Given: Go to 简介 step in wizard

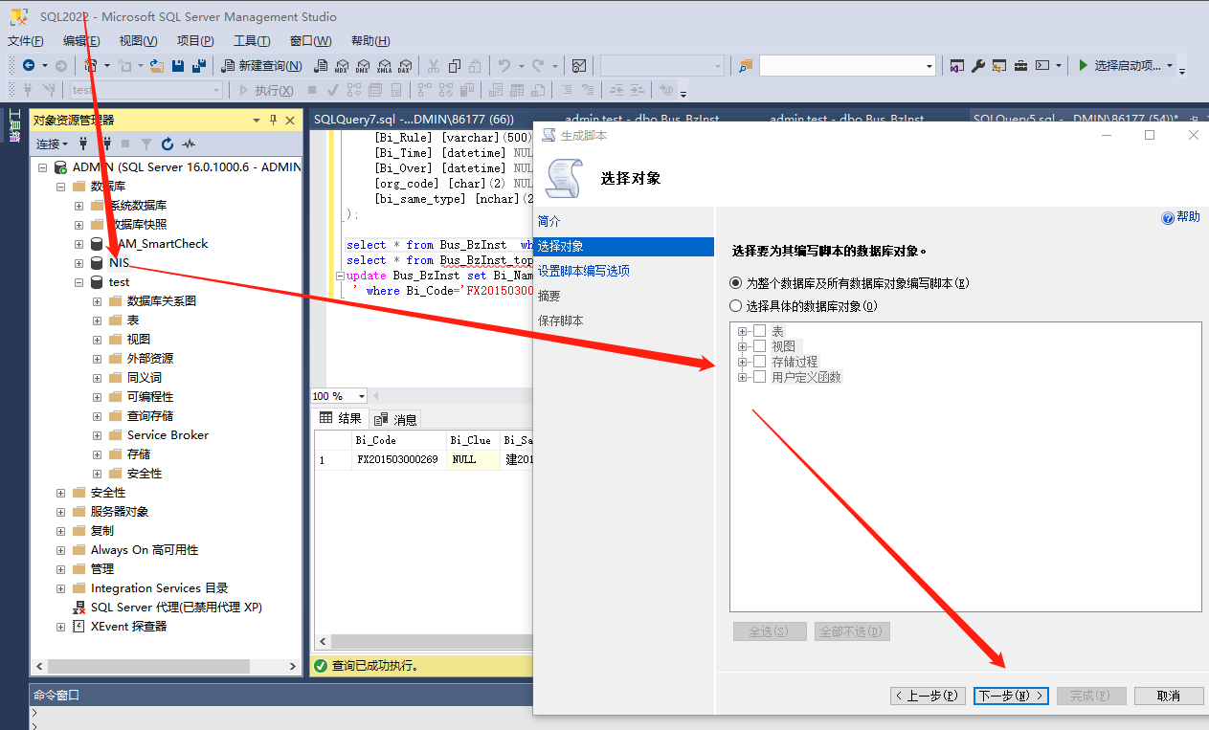Looking at the screenshot, I should pos(549,221).
